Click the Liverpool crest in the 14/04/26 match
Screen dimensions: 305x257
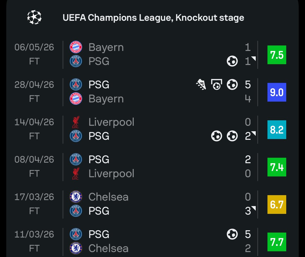tap(76, 122)
